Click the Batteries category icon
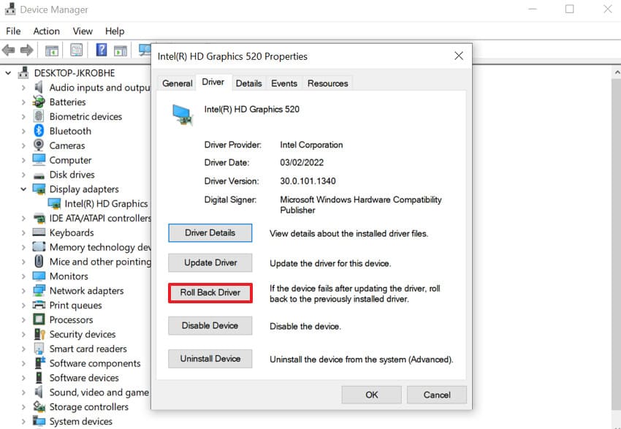Image resolution: width=621 pixels, height=429 pixels. pos(39,102)
